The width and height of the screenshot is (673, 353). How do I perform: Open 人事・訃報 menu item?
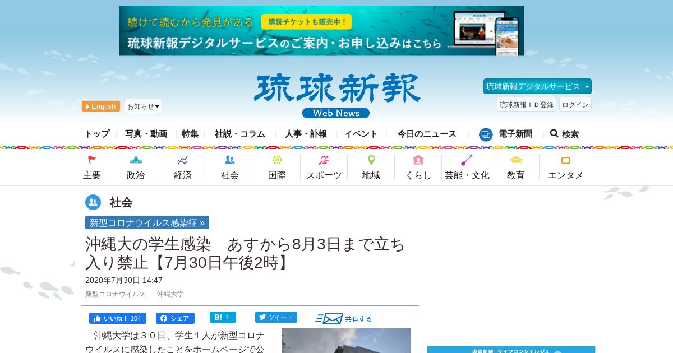306,134
